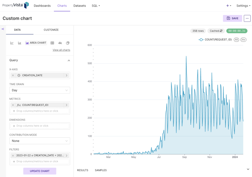
Task: Collapse the Query section
Action: click(69, 60)
